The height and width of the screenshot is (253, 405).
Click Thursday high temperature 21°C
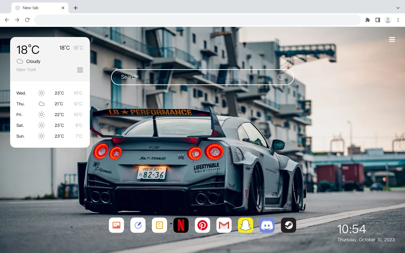59,104
